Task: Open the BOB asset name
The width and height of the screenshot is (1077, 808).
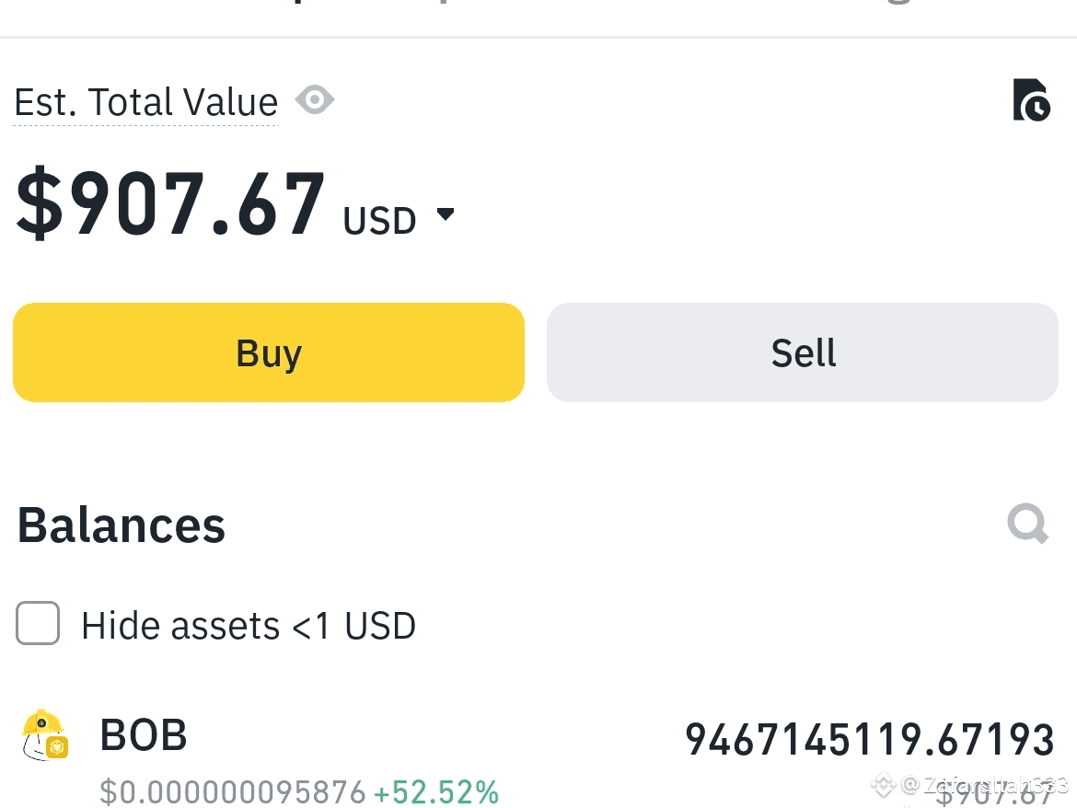Action: click(143, 734)
